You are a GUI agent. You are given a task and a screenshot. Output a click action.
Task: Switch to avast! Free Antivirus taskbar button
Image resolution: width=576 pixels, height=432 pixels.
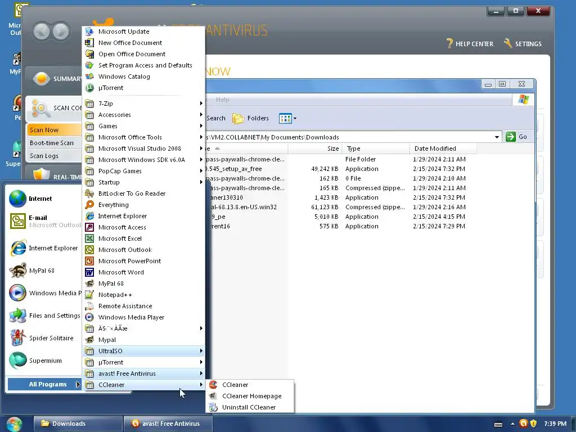click(x=168, y=424)
